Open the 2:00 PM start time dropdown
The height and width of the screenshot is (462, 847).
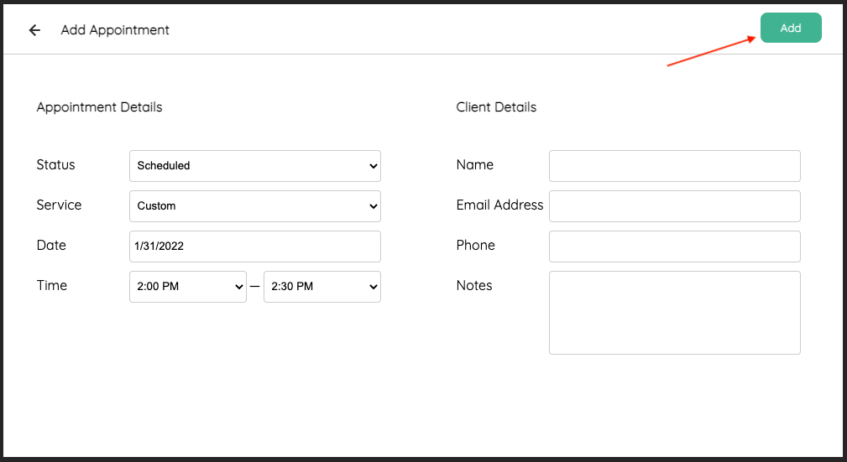point(187,287)
